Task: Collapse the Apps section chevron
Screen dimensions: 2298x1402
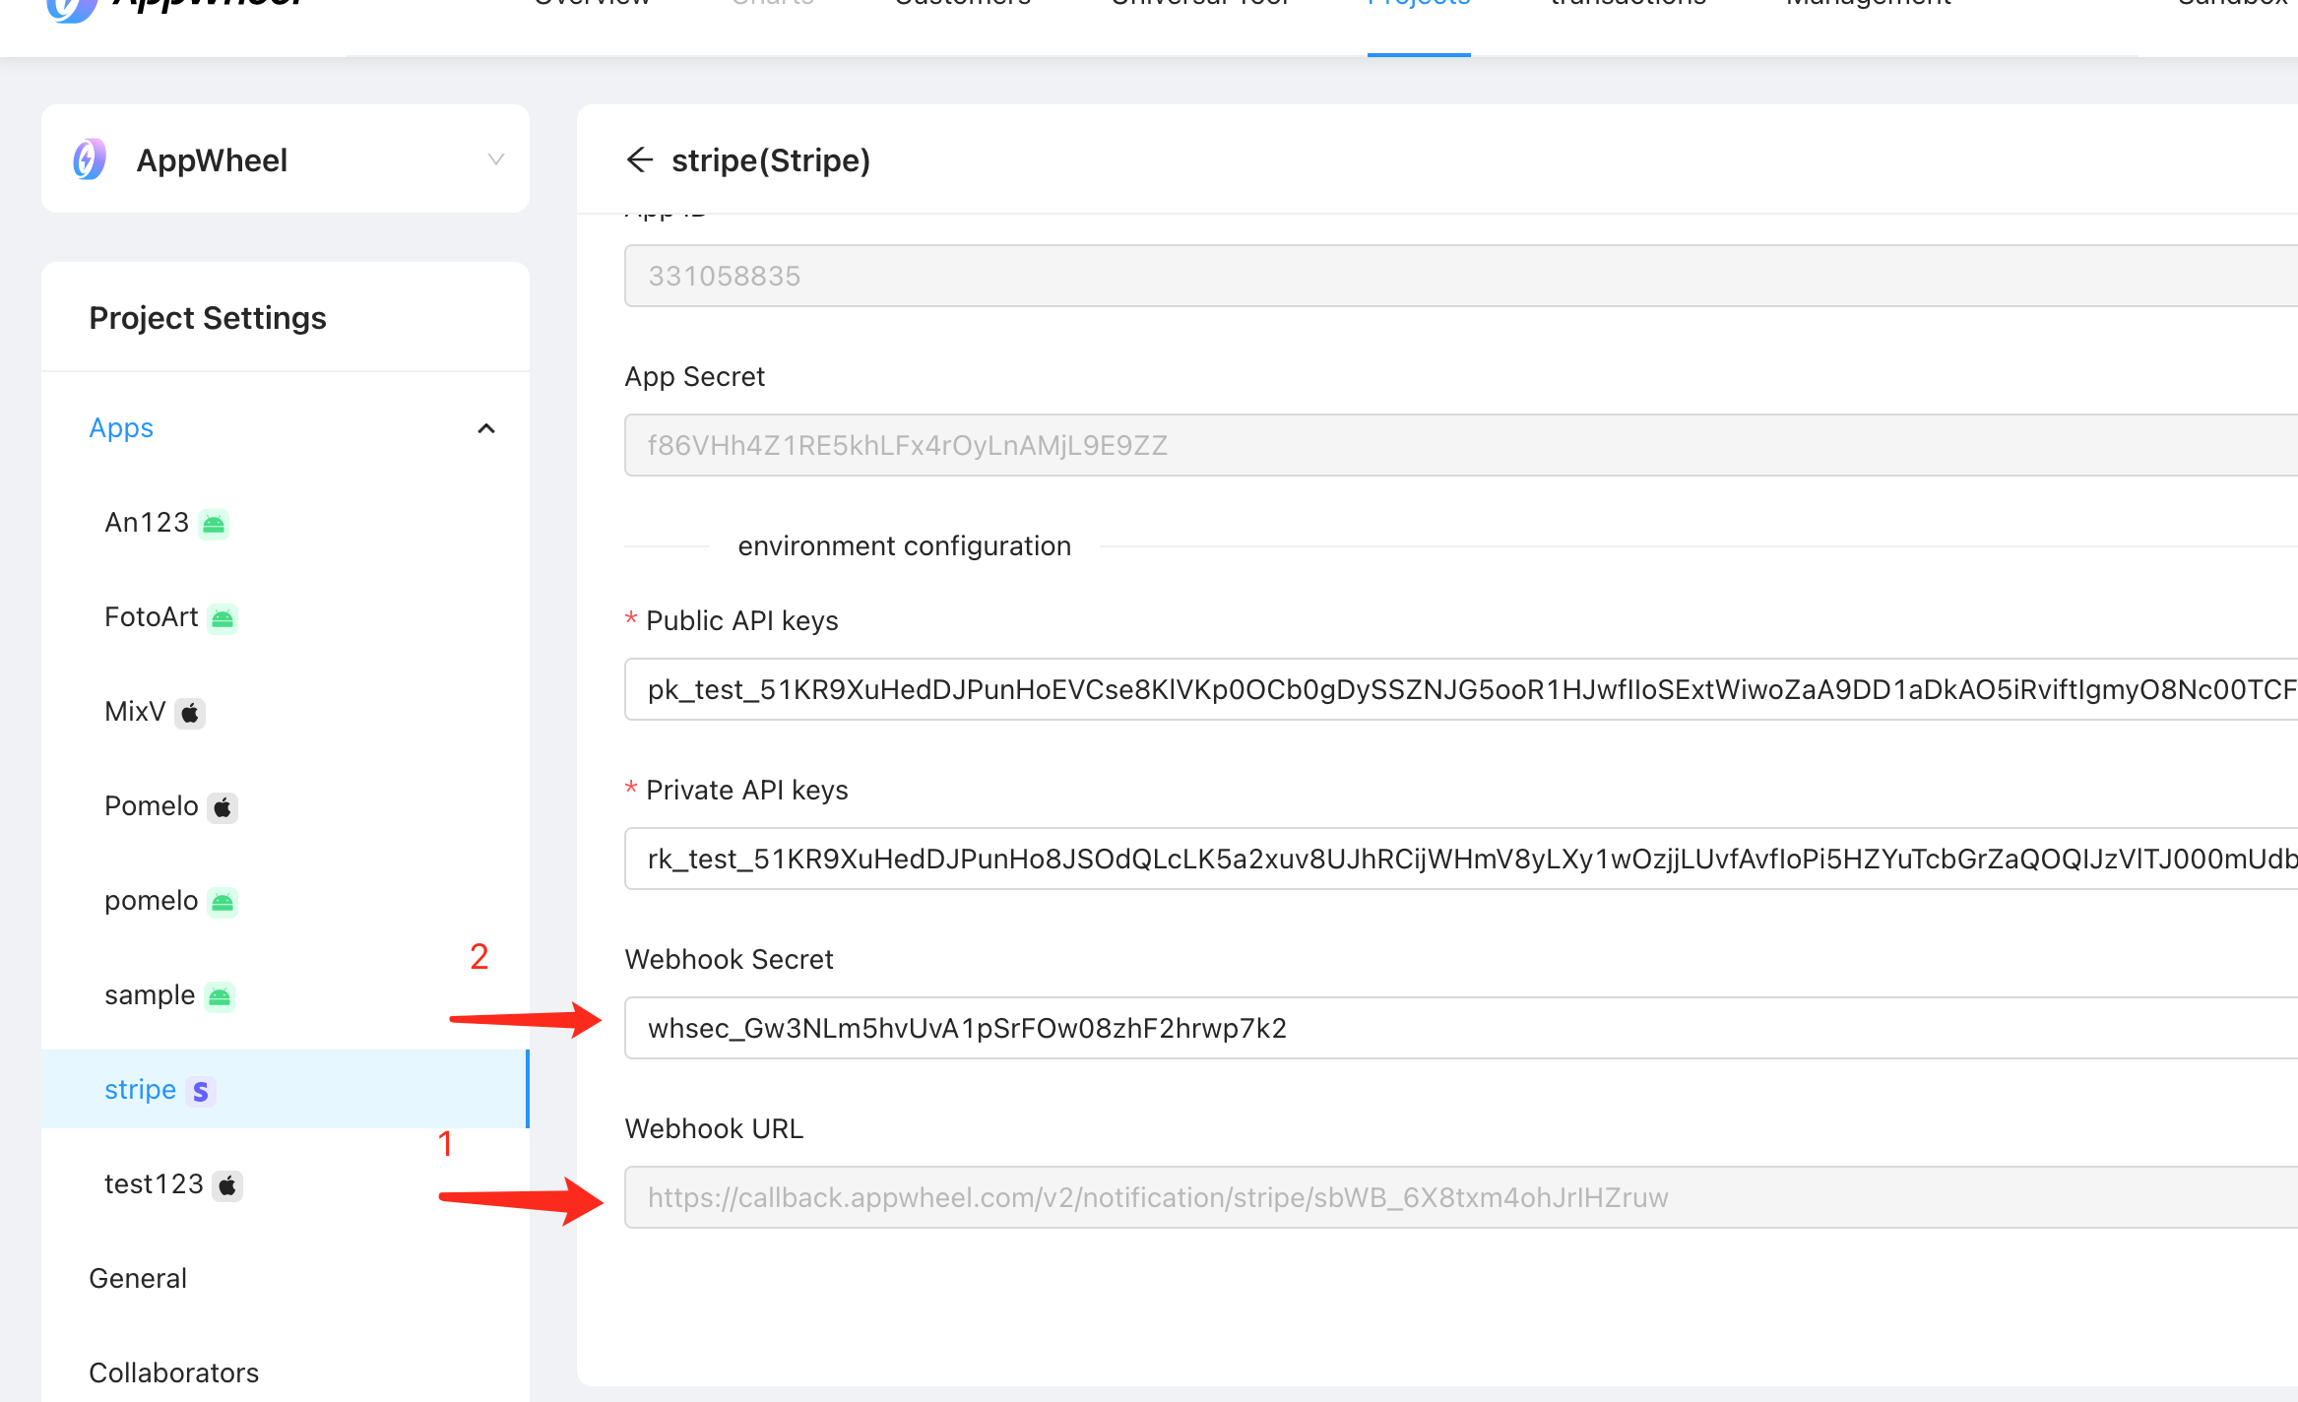Action: pos(486,428)
